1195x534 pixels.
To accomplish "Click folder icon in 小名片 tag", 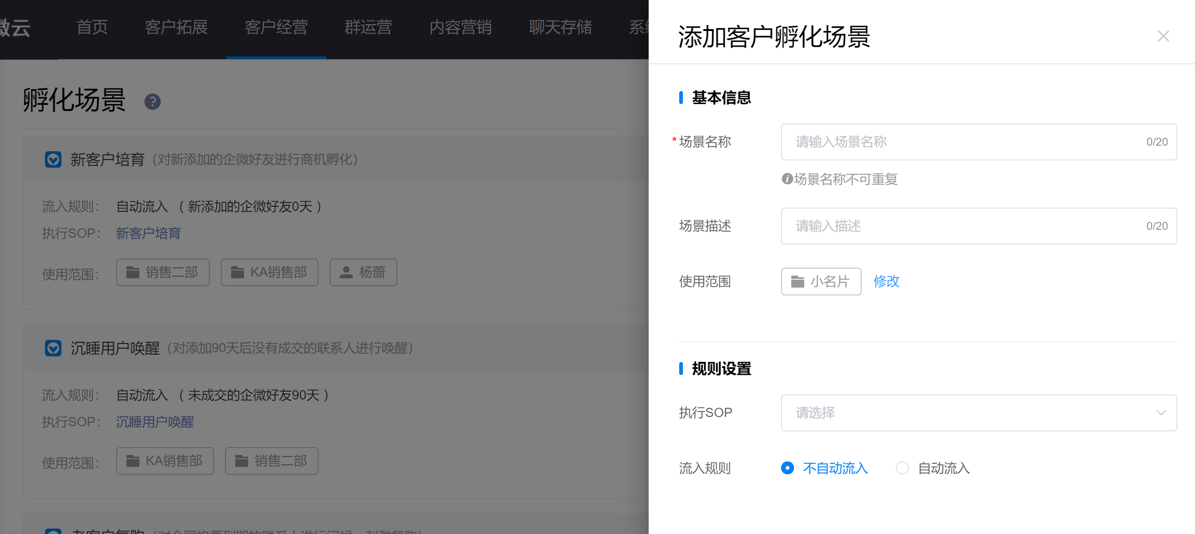I will point(797,282).
